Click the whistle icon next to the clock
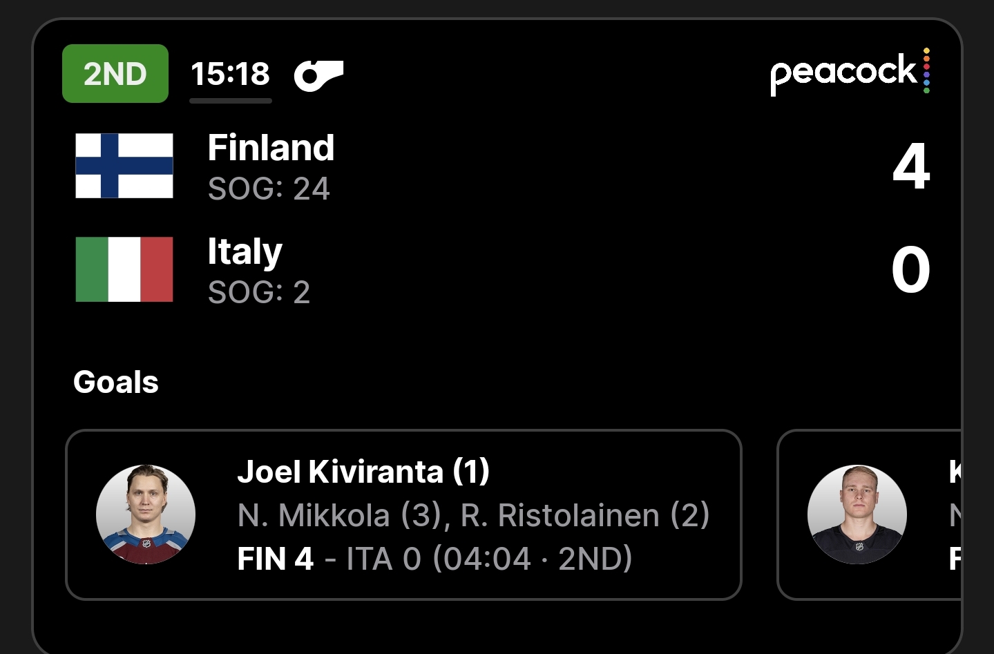 click(318, 75)
